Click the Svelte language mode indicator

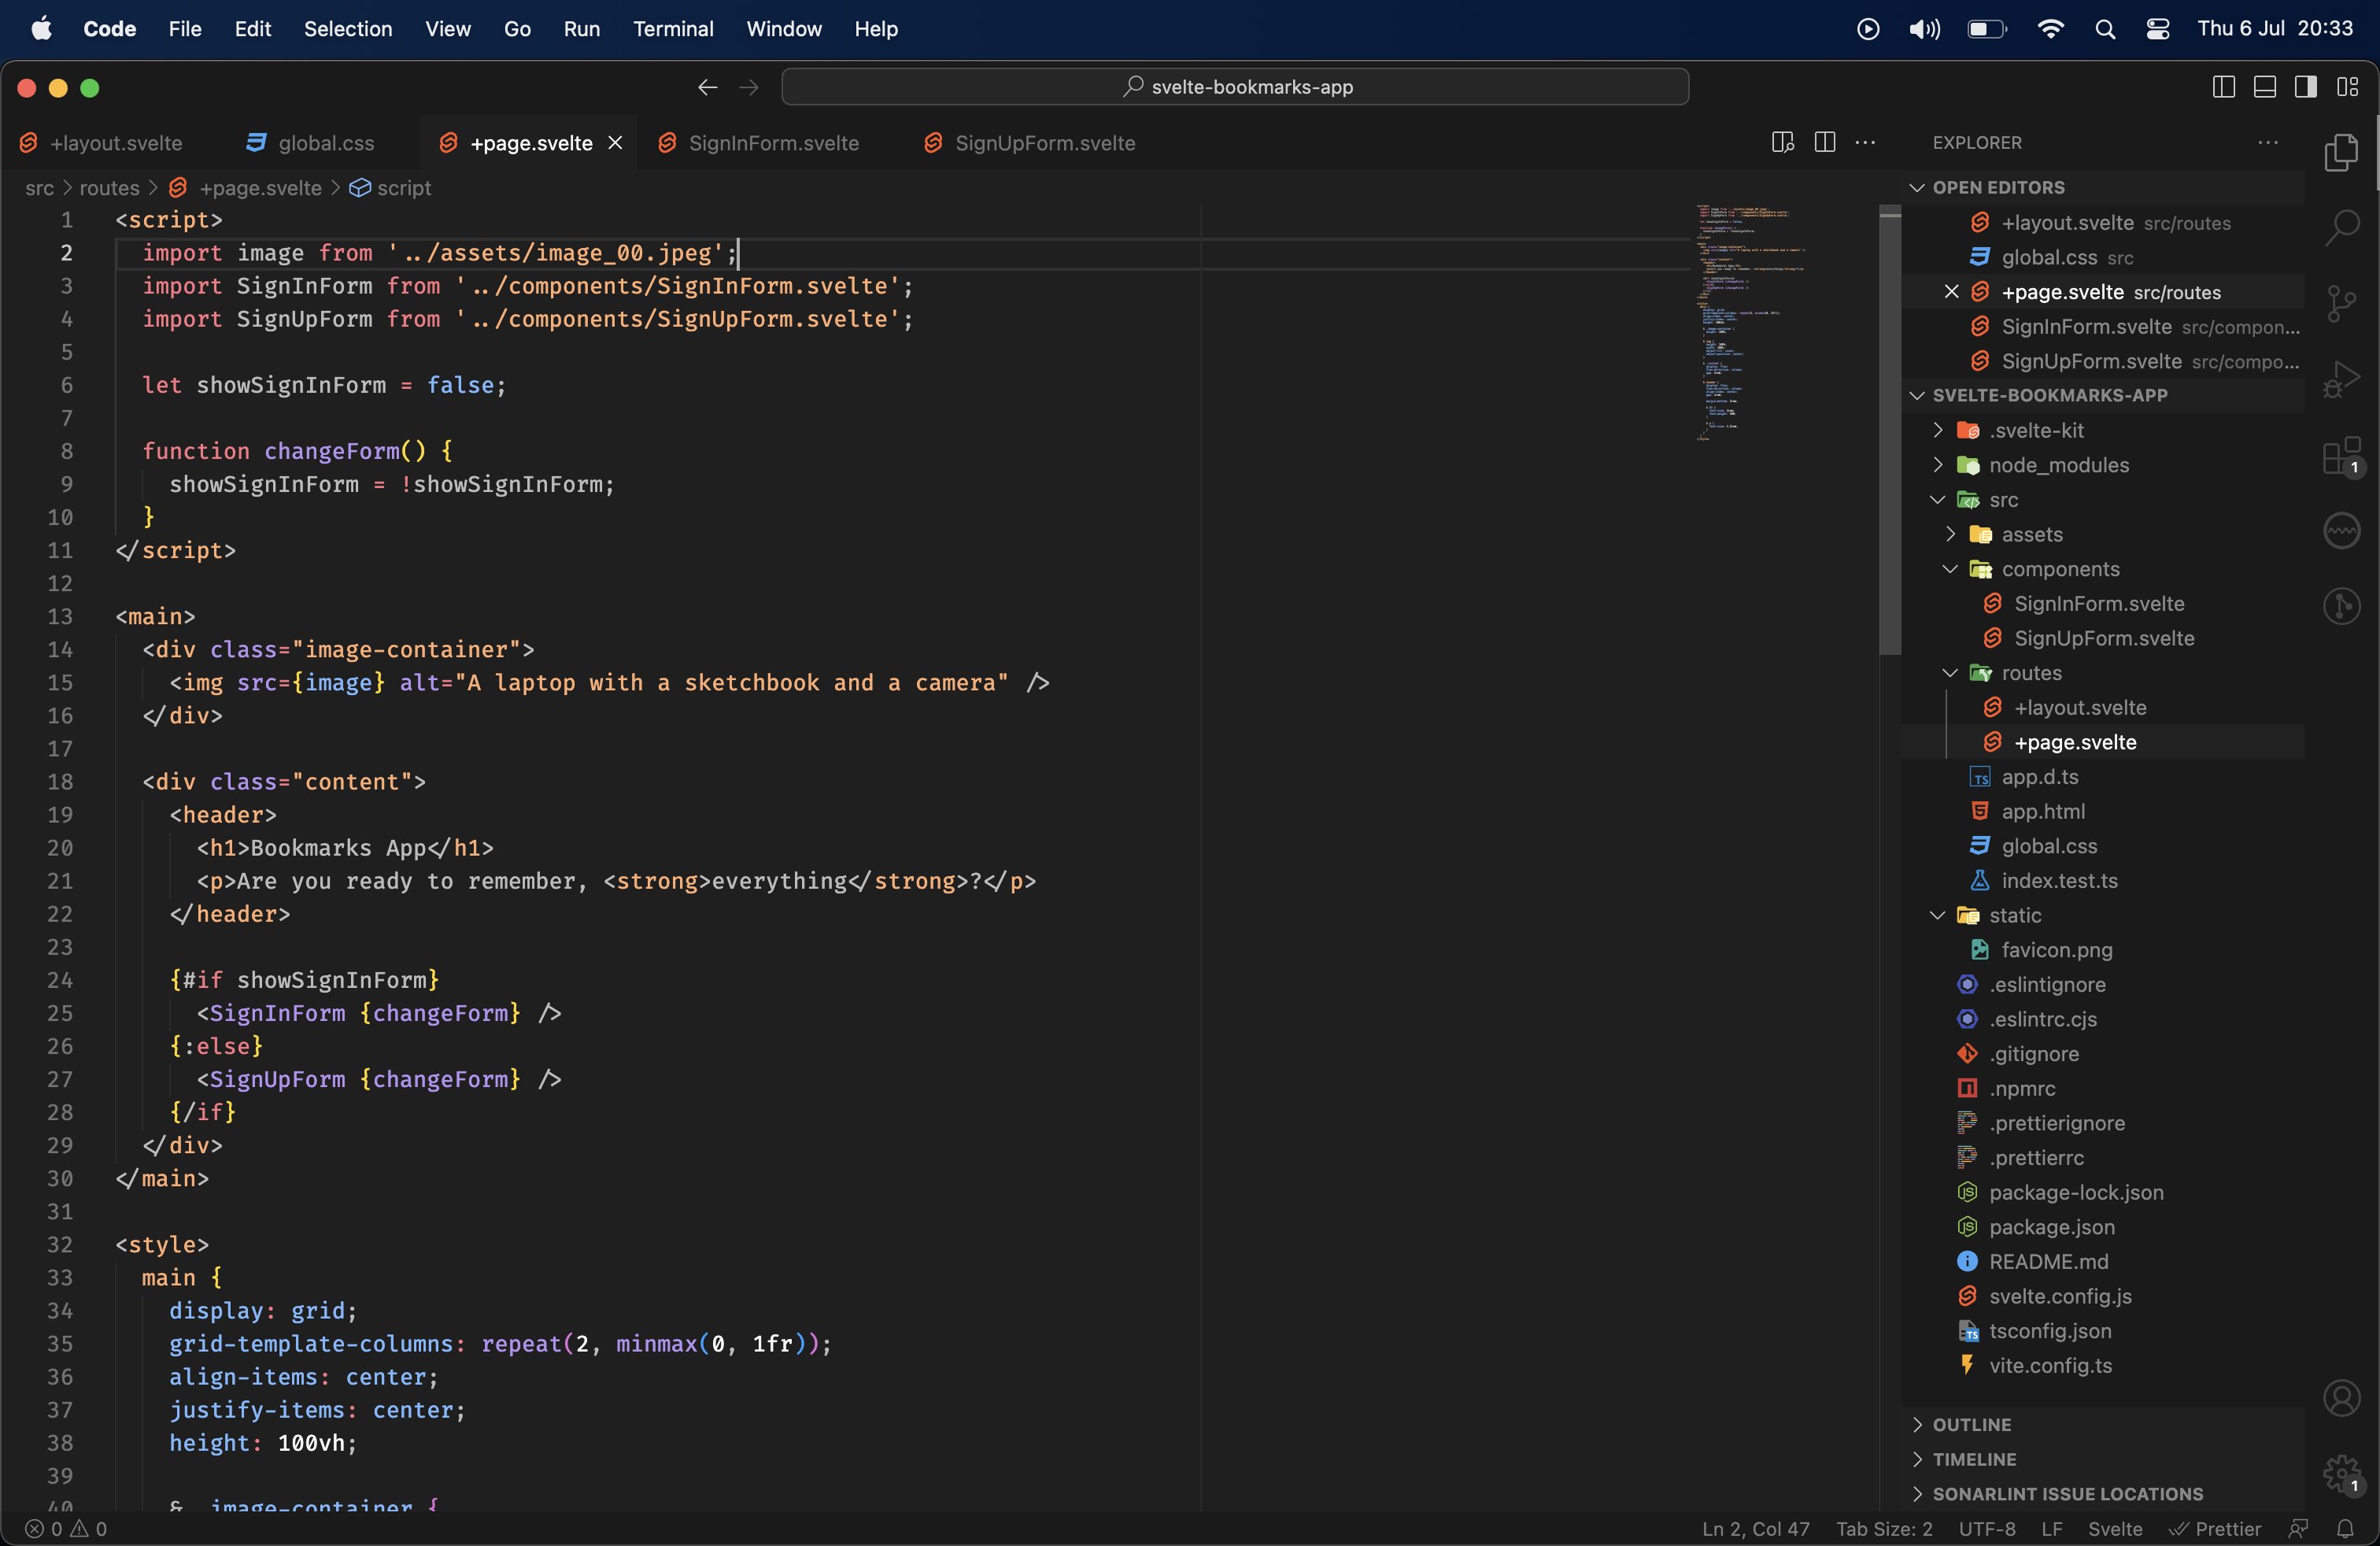click(2114, 1528)
